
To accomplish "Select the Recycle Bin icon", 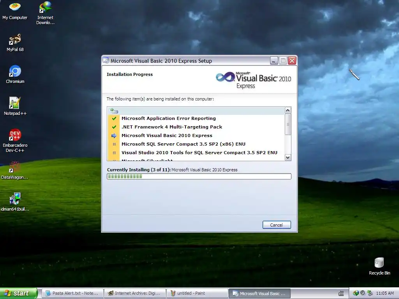I will pos(379,266).
